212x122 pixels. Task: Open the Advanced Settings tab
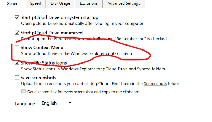(x=124, y=4)
